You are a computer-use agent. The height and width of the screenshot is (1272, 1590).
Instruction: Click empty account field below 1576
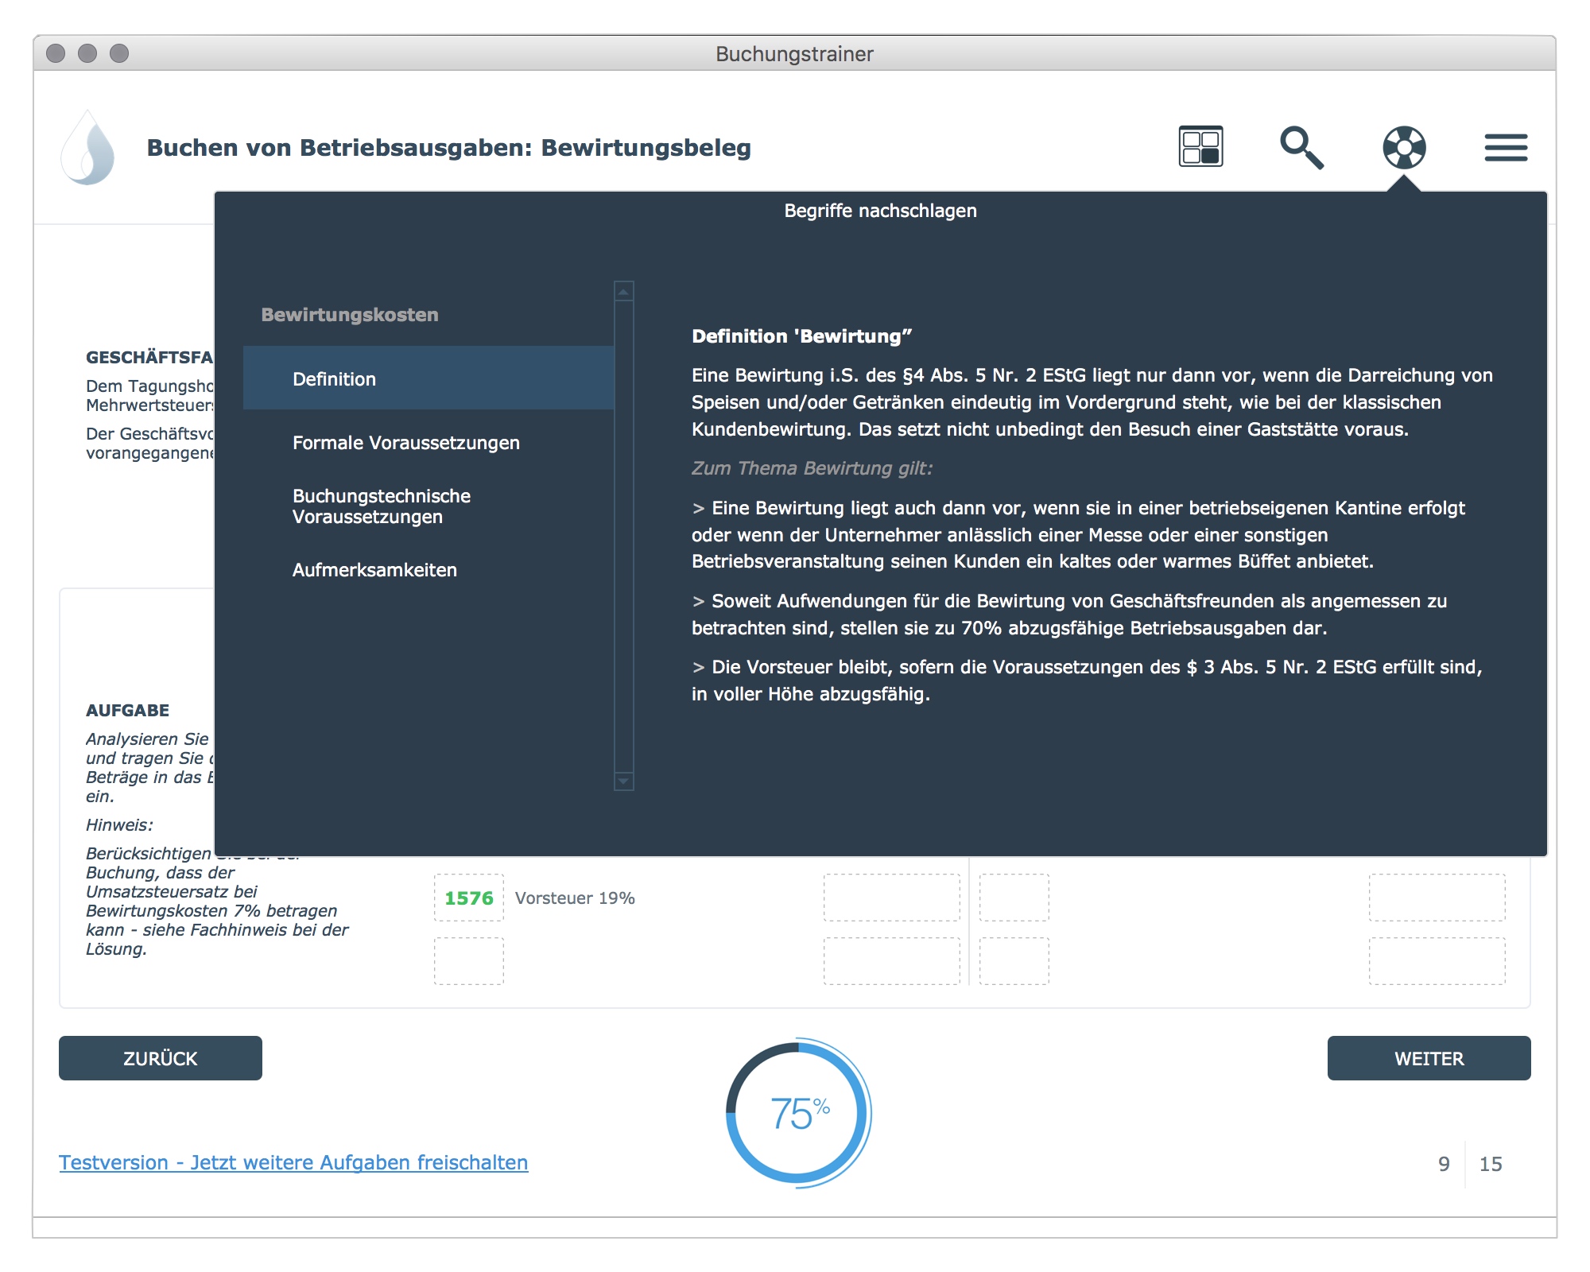[468, 961]
